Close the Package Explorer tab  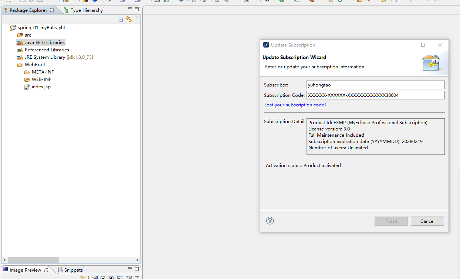[52, 10]
